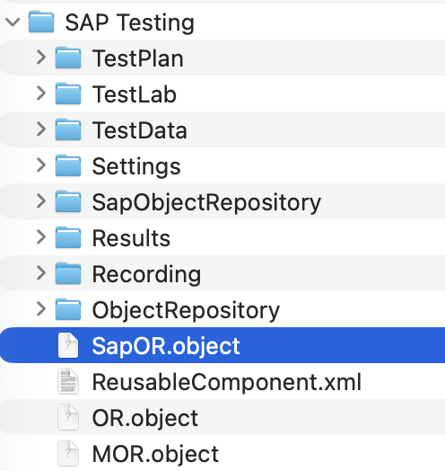Click the ObjectRepository folder icon

[68, 309]
